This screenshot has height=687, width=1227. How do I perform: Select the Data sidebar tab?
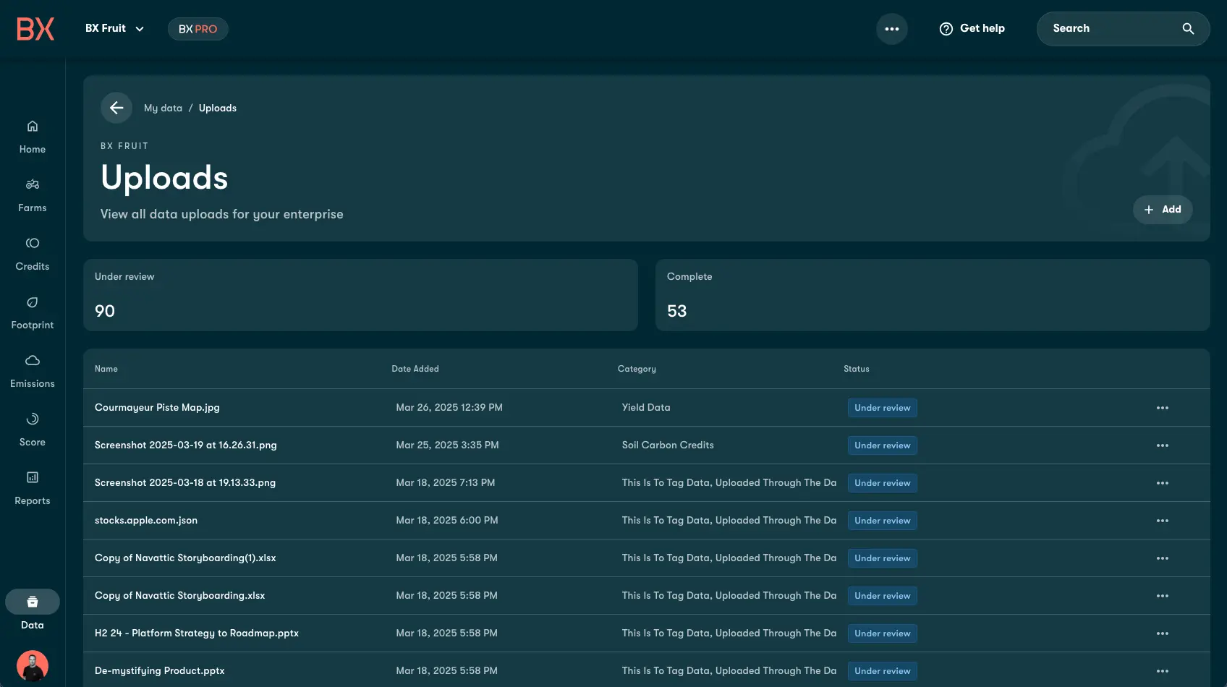pyautogui.click(x=33, y=611)
